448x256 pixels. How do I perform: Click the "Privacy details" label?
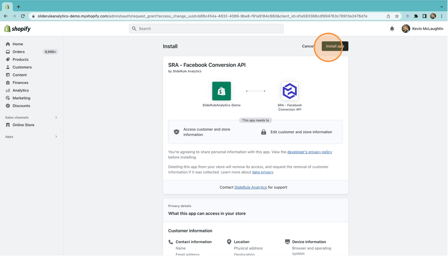[180, 206]
